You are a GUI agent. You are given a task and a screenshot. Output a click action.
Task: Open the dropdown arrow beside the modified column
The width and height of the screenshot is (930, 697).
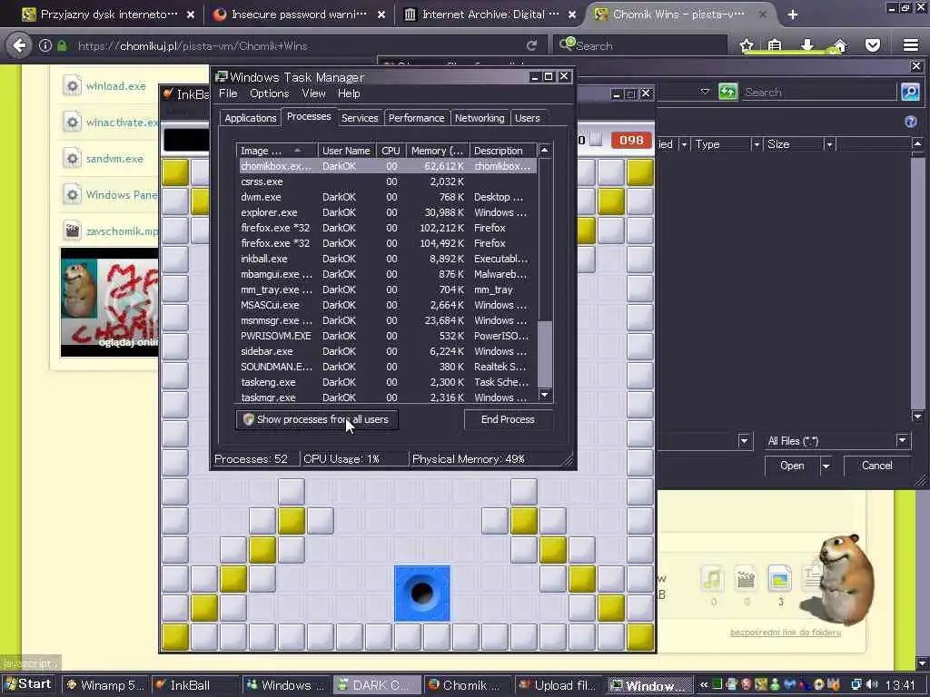click(x=684, y=144)
